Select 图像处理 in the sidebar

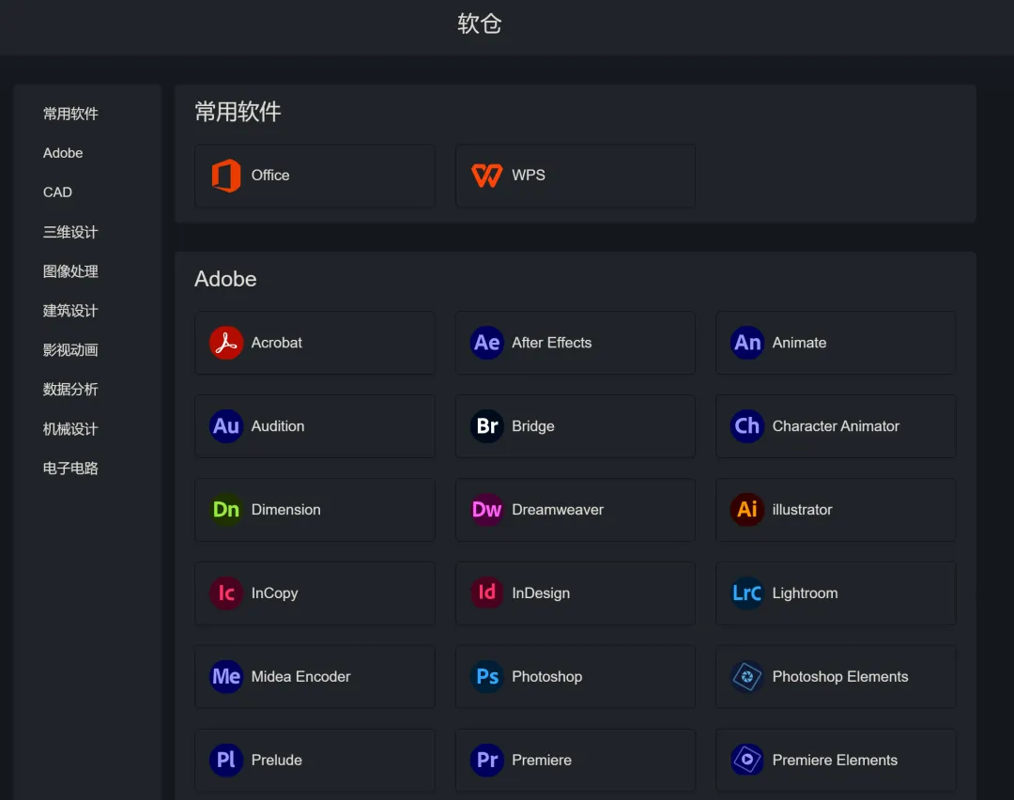pos(70,271)
